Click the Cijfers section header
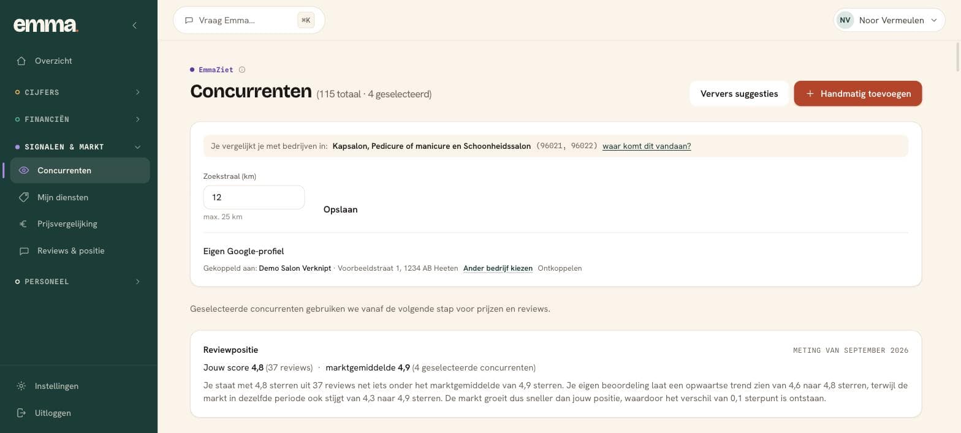This screenshot has width=961, height=433. click(x=79, y=92)
